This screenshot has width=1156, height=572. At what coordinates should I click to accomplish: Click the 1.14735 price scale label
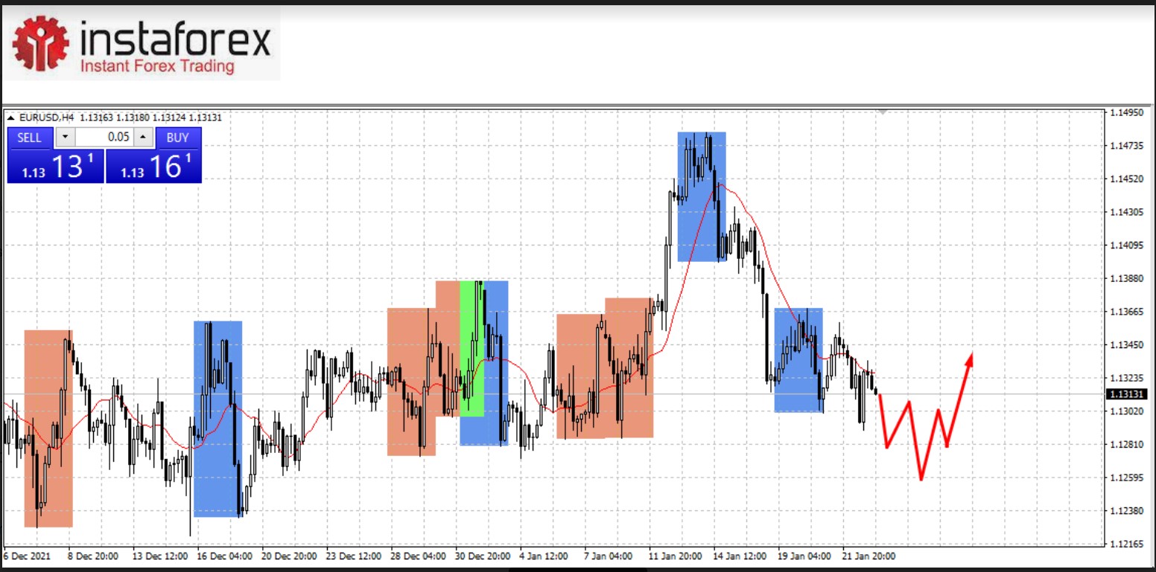(x=1126, y=147)
